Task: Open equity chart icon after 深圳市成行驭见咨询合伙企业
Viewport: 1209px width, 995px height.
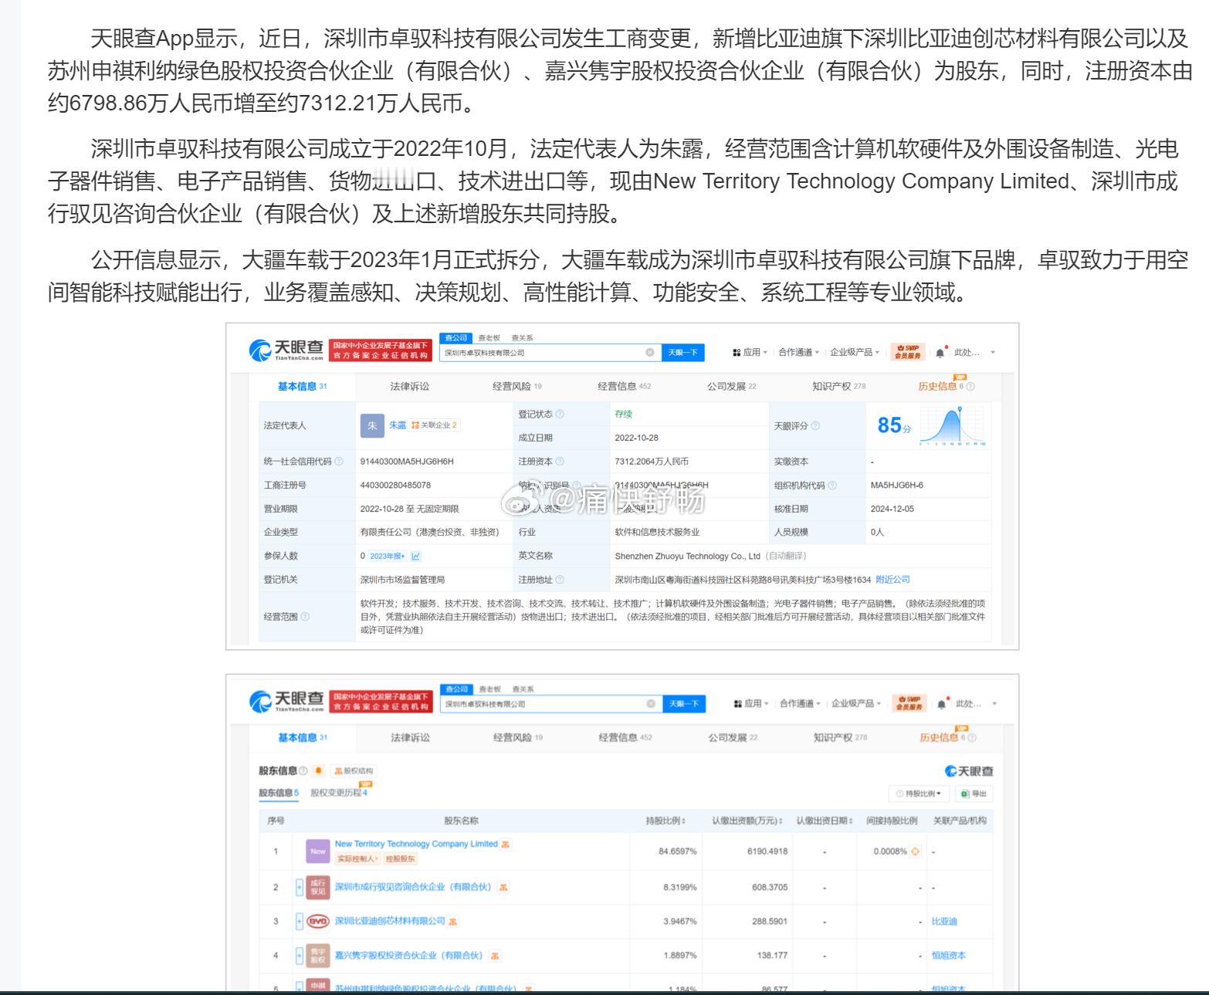Action: coord(503,888)
